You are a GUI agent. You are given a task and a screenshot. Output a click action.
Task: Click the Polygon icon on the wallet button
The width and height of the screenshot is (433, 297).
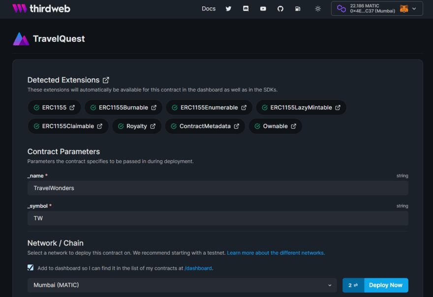341,8
